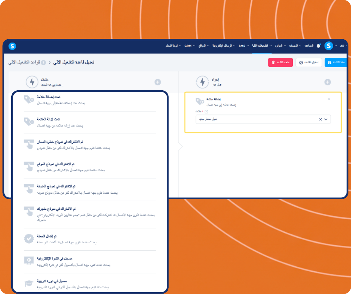Image resolution: width=351 pixels, height=294 pixels.
Task: Click the graduation cap icon of دورة تدريبية
Action: pyautogui.click(x=29, y=283)
